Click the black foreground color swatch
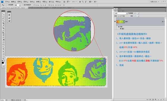Screen dimensions: 167x101 3,63
